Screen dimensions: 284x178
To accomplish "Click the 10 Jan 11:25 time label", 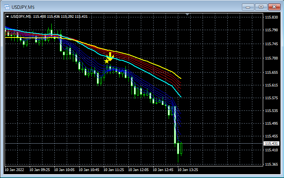I will [x=114, y=170].
